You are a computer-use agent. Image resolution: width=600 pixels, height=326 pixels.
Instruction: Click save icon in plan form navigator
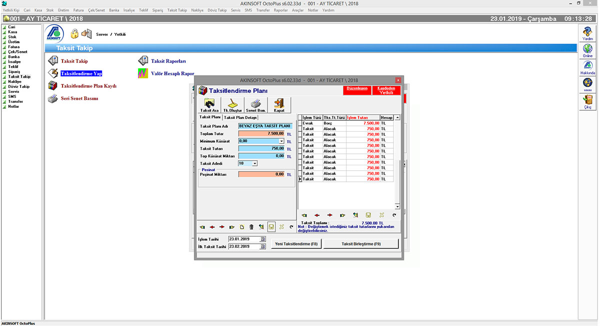coord(271,227)
